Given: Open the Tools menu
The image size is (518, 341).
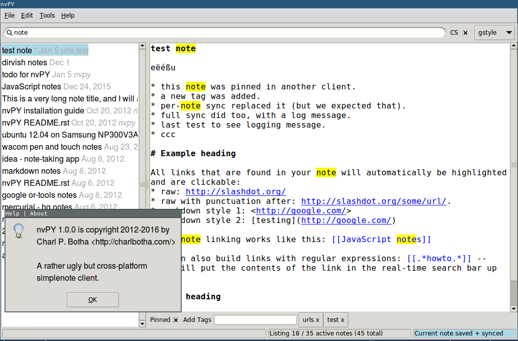Looking at the screenshot, I should tap(47, 16).
